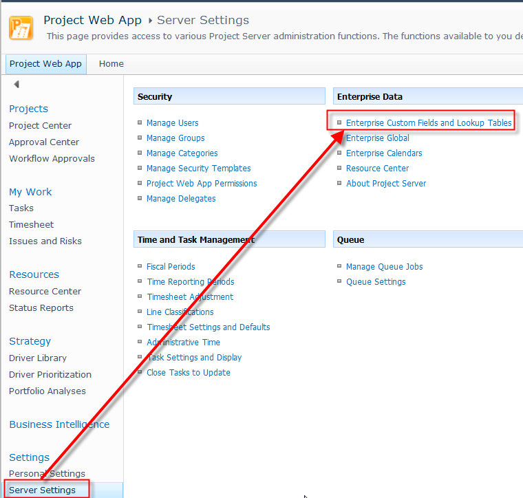Click the Business Intelligence heading
Viewport: 523px width, 498px height.
coord(59,424)
